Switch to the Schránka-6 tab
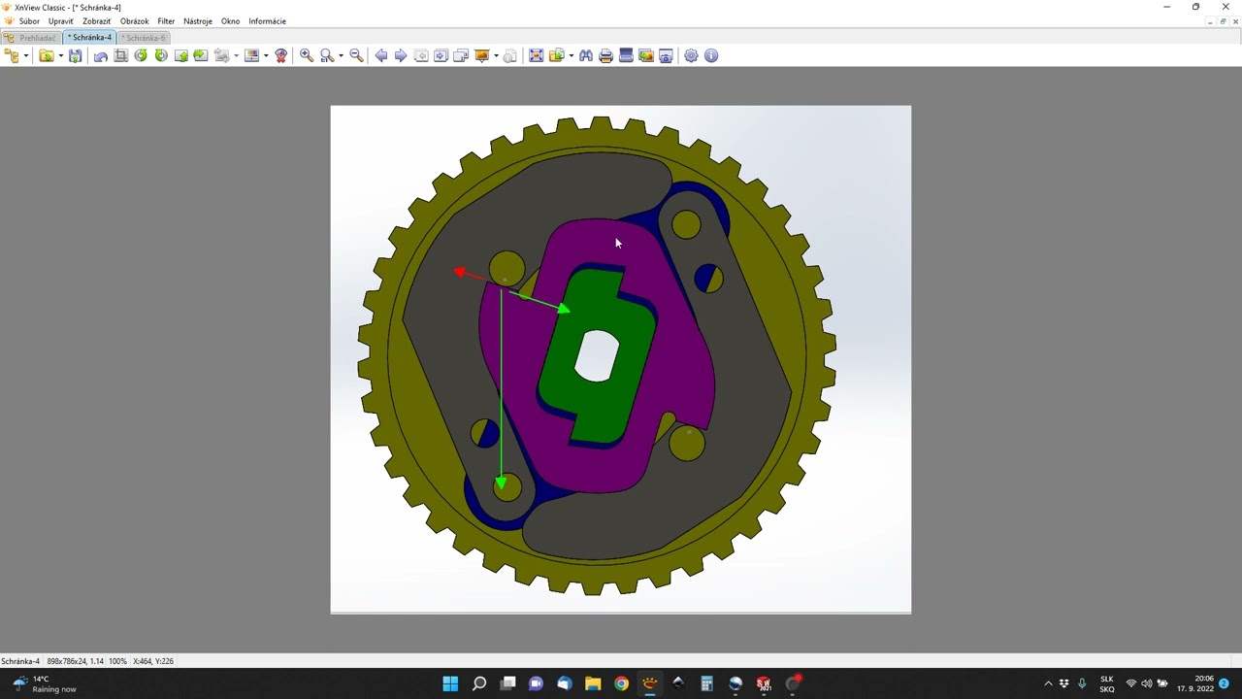The height and width of the screenshot is (699, 1242). coord(144,38)
